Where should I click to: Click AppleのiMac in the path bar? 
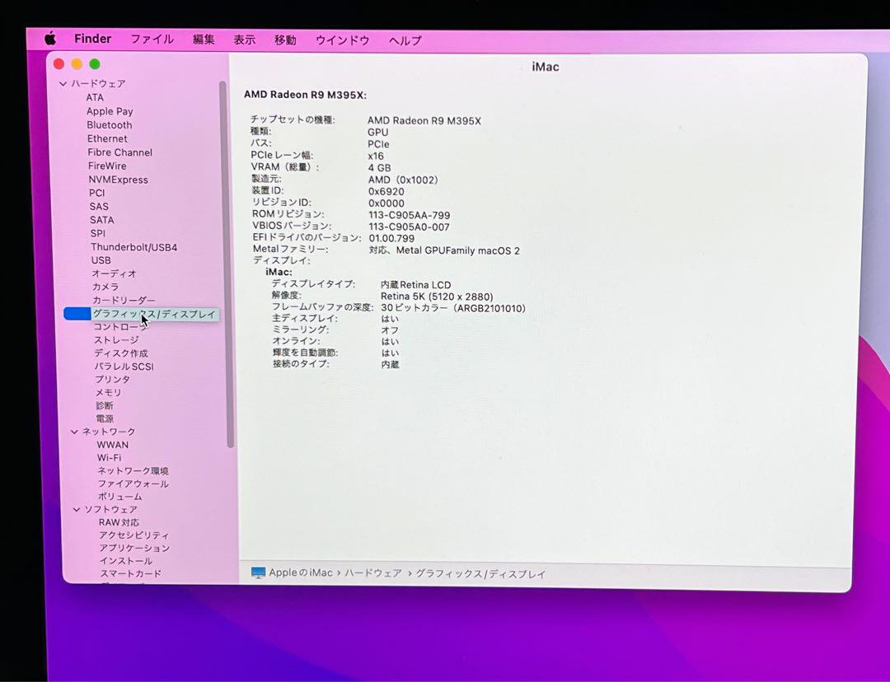[300, 573]
